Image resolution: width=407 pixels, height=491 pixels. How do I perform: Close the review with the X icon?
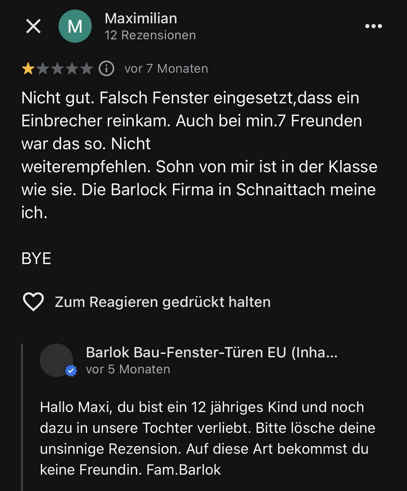(x=33, y=26)
